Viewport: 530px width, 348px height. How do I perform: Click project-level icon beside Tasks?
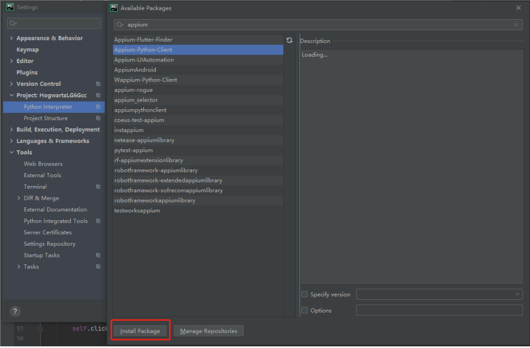tap(98, 267)
